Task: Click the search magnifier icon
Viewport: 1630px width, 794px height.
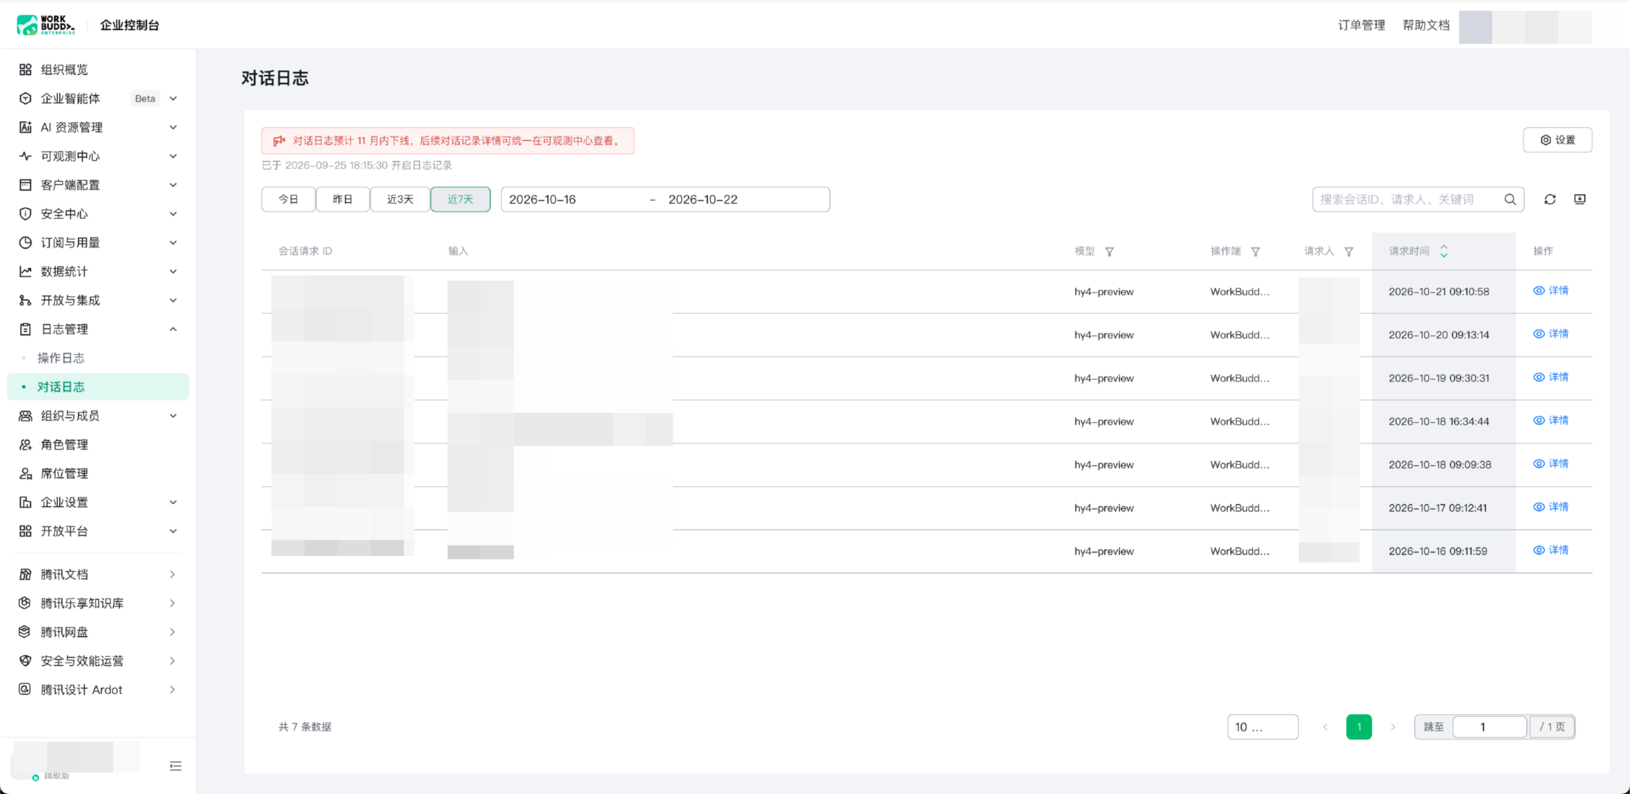Action: (1510, 199)
